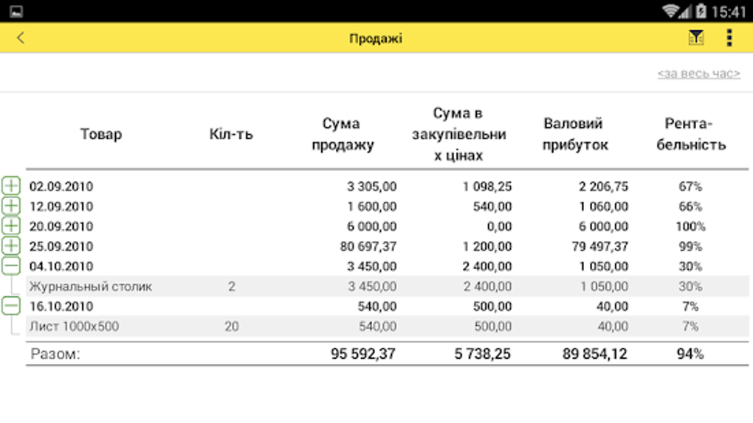Click the total gross profit 89 854,12
This screenshot has height=423, width=753.
click(595, 354)
